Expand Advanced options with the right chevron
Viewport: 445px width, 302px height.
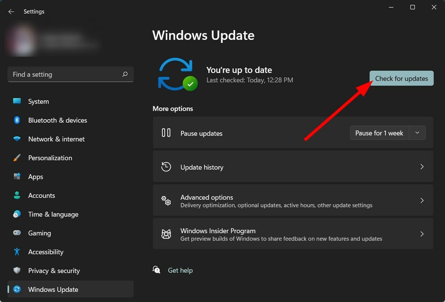click(422, 200)
